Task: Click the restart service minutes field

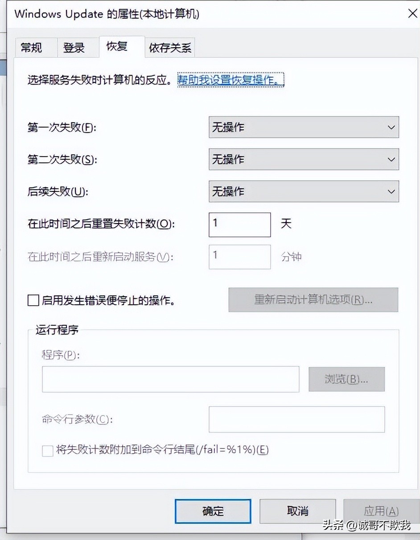Action: 239,257
